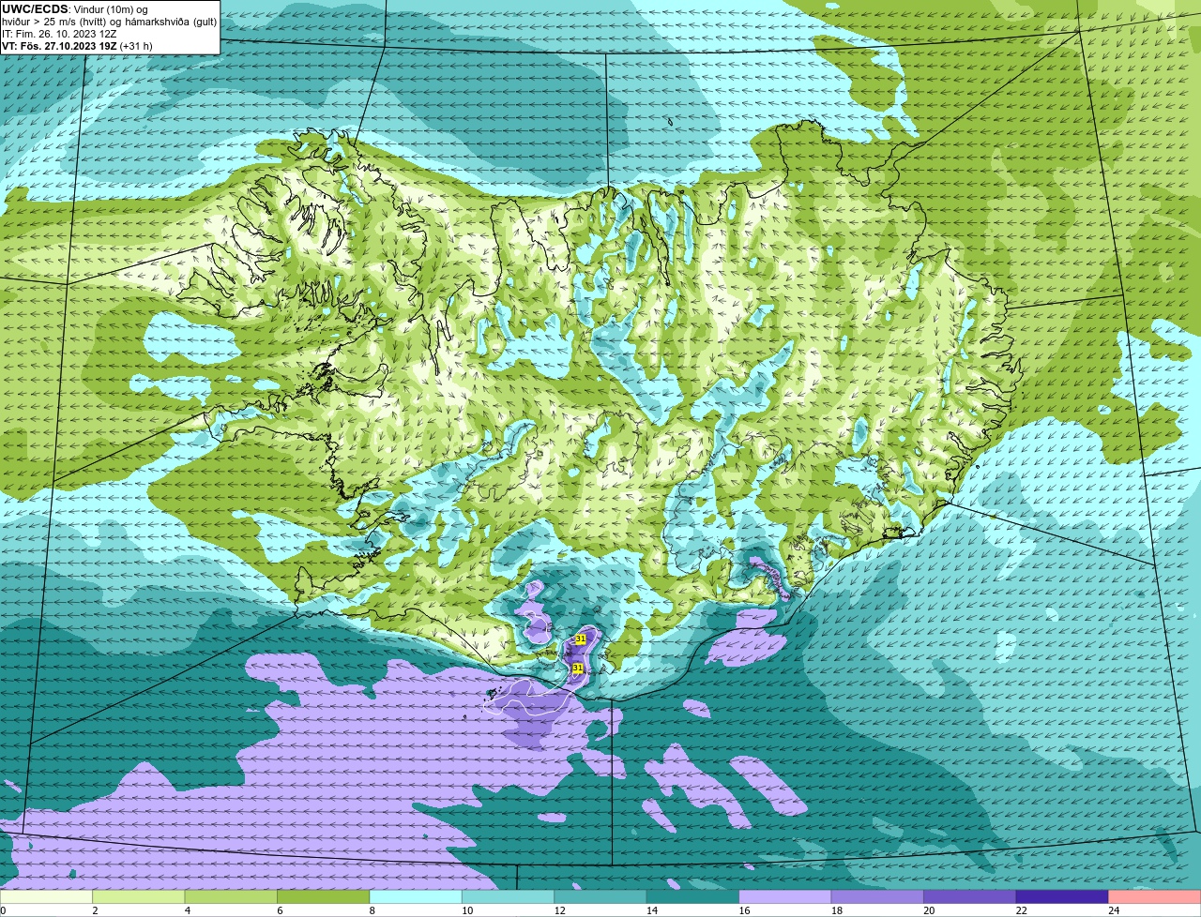1201x917 pixels.
Task: Click the legend scale label "16"
Action: click(x=745, y=910)
